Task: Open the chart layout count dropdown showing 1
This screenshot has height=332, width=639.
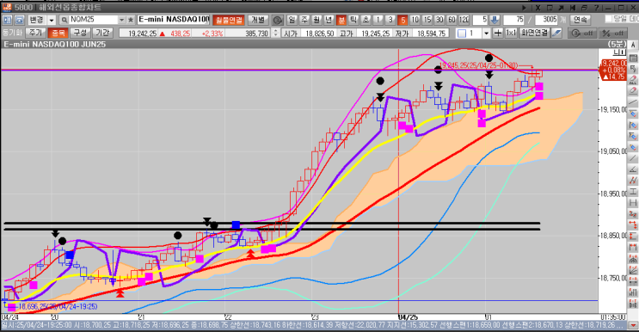Action: pyautogui.click(x=486, y=34)
